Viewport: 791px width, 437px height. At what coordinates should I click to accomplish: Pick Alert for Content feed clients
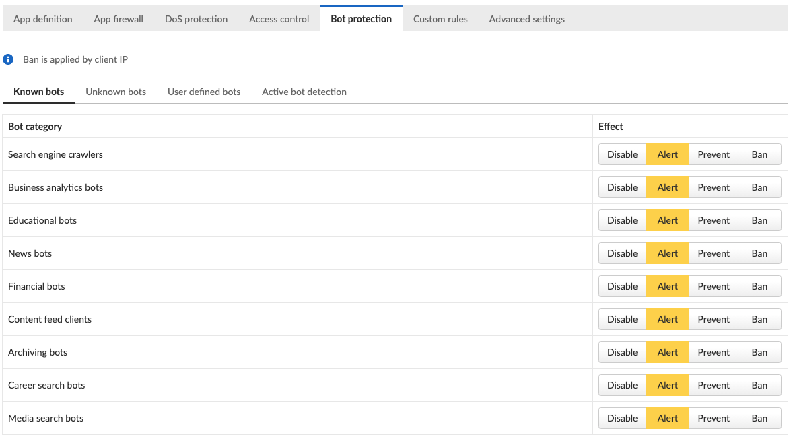tap(667, 319)
